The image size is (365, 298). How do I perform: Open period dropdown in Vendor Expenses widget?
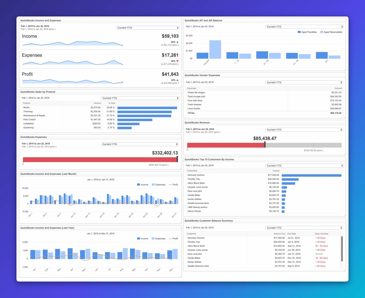pyautogui.click(x=304, y=82)
